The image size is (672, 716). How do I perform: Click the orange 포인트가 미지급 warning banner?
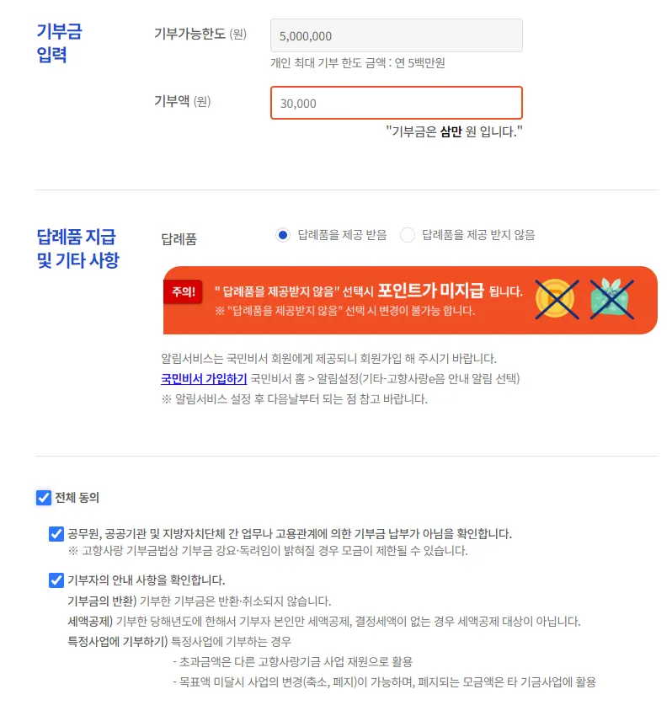tap(410, 300)
